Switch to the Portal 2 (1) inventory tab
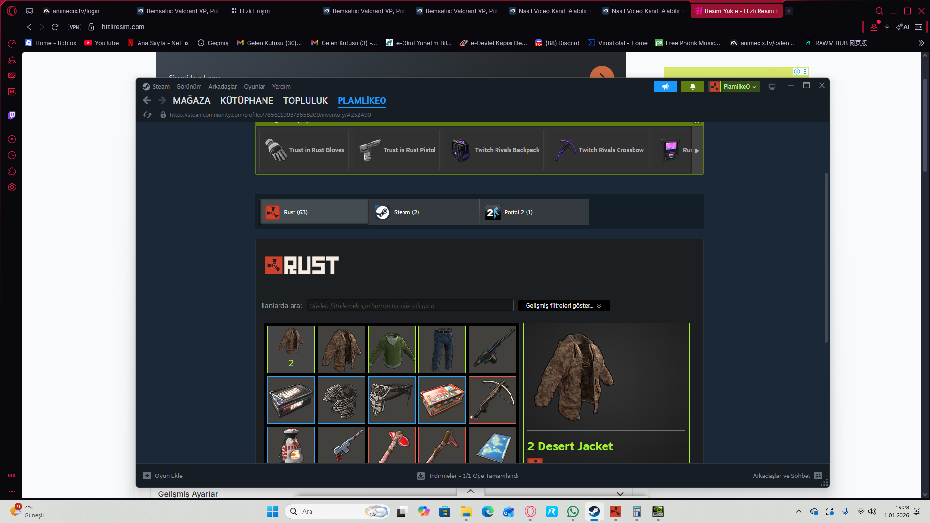 click(534, 212)
